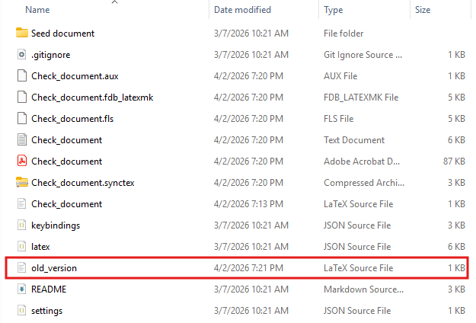Click the 'Adobe Acrobat D...' type cell
This screenshot has width=476, height=323.
pos(362,161)
